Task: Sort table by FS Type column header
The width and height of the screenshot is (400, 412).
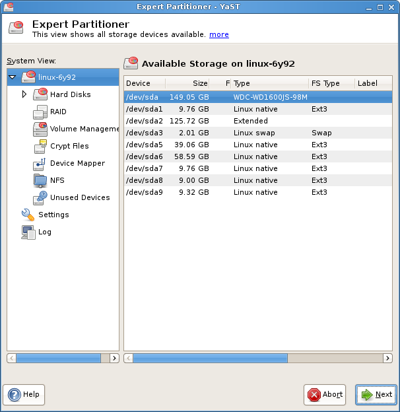Action: pos(331,83)
